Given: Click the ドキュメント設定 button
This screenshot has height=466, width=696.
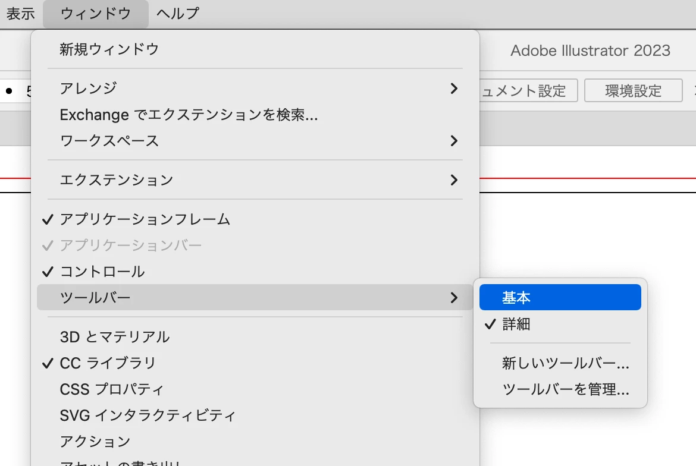Looking at the screenshot, I should (529, 91).
